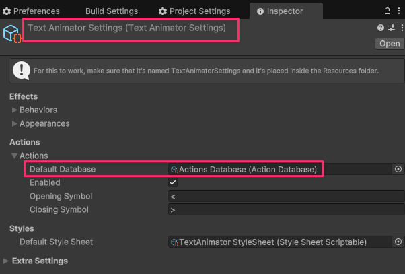Switch to the Build Settings tab
The image size is (405, 274).
(x=111, y=11)
